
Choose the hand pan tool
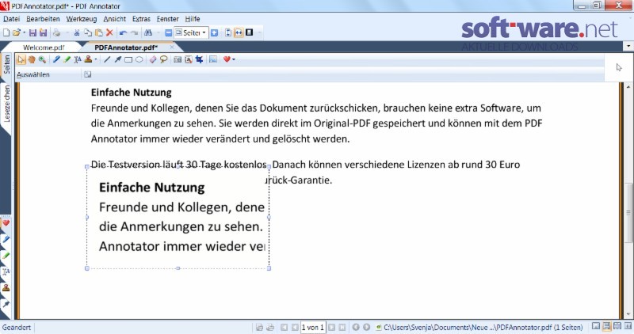pyautogui.click(x=32, y=60)
